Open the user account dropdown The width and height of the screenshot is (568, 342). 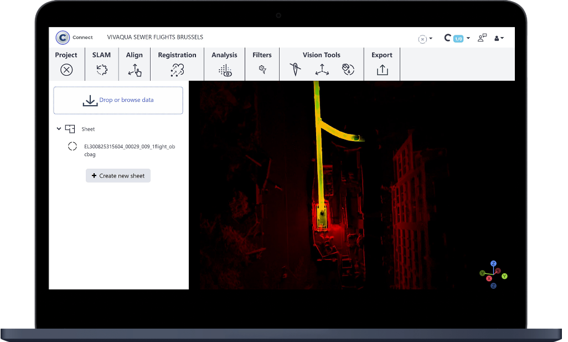tap(498, 38)
